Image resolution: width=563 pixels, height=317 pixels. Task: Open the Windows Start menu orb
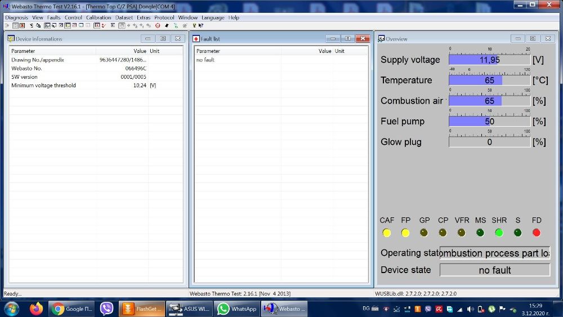11,309
